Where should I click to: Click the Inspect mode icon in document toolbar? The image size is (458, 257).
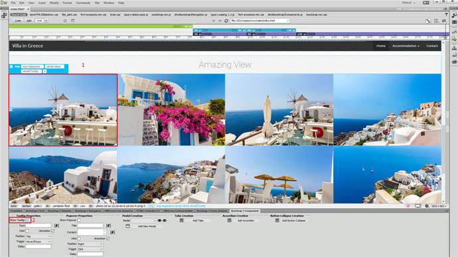[65, 21]
